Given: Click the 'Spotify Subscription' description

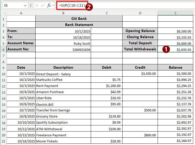Looking at the screenshot, I should click(63, 122).
